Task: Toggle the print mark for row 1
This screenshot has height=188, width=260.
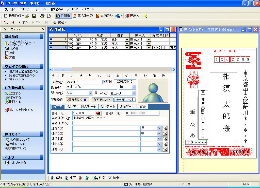Action: point(51,39)
